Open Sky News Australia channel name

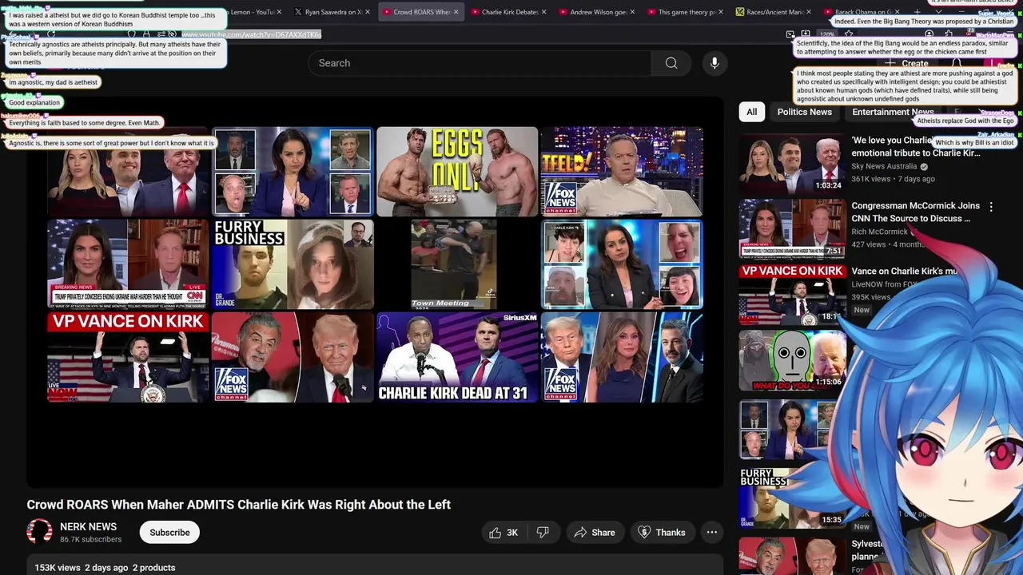pyautogui.click(x=884, y=166)
